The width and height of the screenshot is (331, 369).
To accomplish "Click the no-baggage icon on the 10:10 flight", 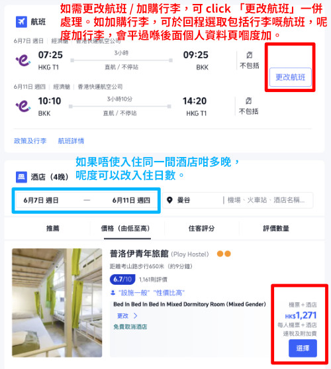I will point(248,101).
